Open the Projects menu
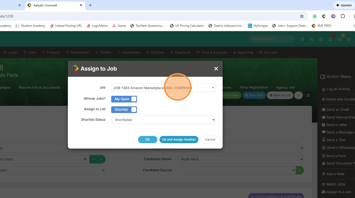Viewport: 355px width, 198px height. pyautogui.click(x=51, y=52)
